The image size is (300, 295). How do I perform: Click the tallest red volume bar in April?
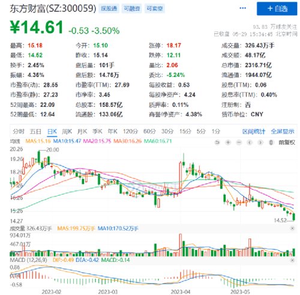[181, 245]
